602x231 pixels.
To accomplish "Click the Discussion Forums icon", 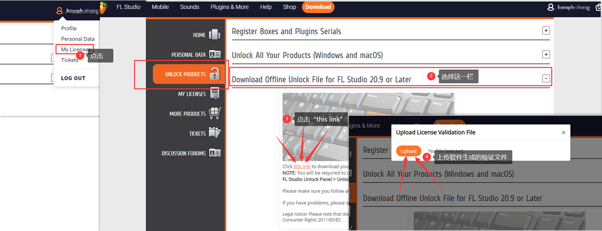I will pyautogui.click(x=214, y=153).
